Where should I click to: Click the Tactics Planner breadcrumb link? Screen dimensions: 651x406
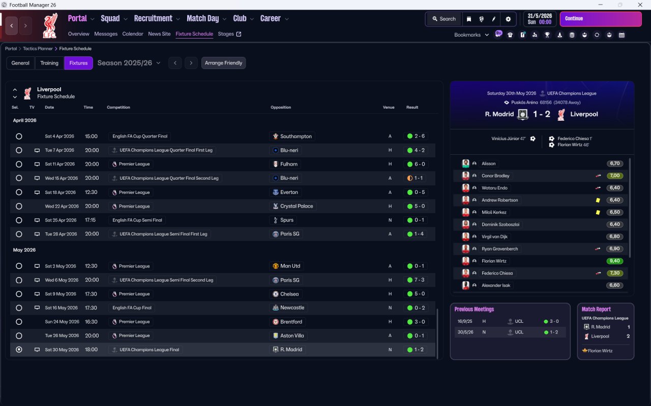(38, 49)
